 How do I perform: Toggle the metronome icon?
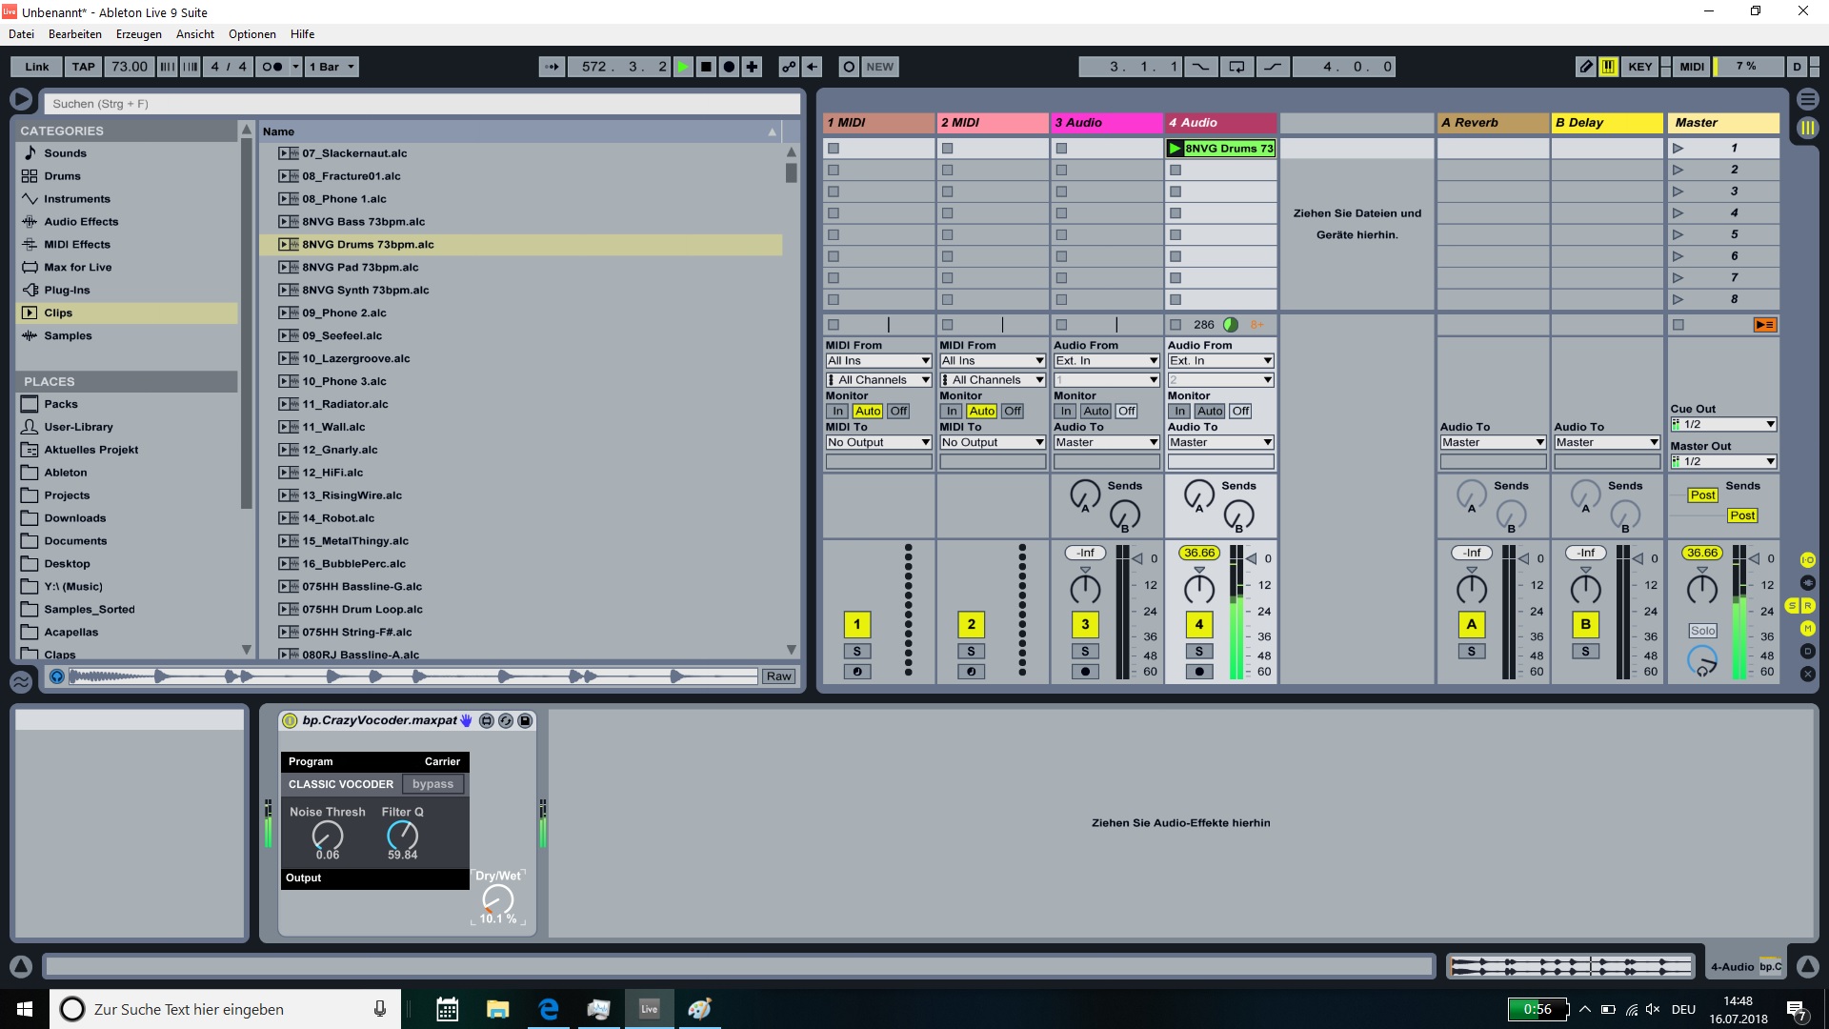click(272, 67)
